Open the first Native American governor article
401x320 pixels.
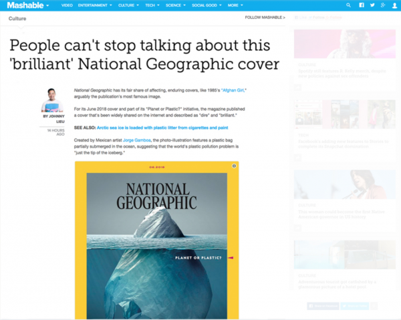coord(342,214)
